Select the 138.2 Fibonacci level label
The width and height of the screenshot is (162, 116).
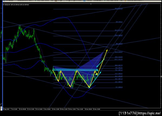tap(119, 57)
